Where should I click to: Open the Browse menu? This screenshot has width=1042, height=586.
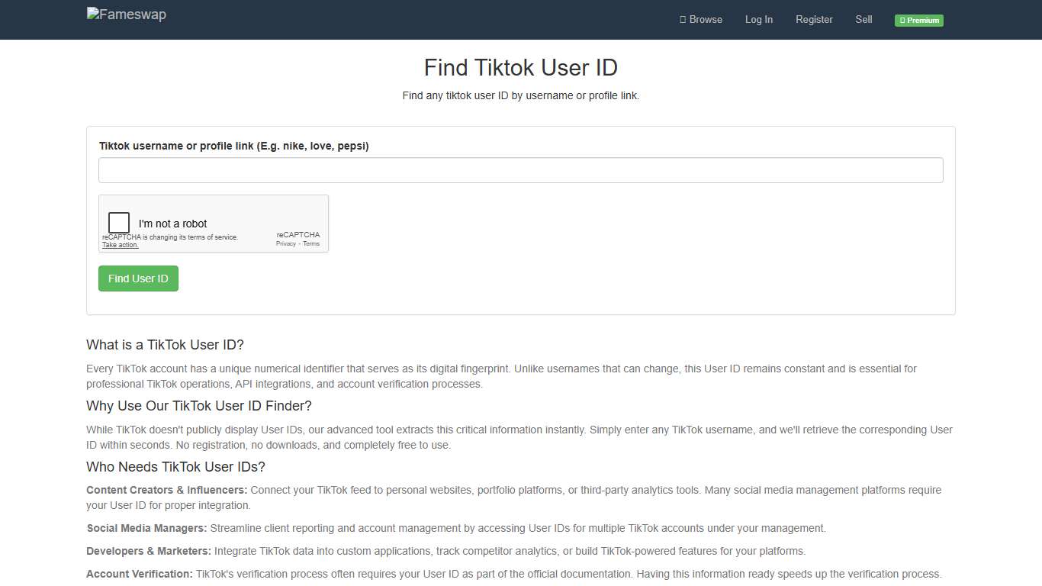(x=701, y=19)
